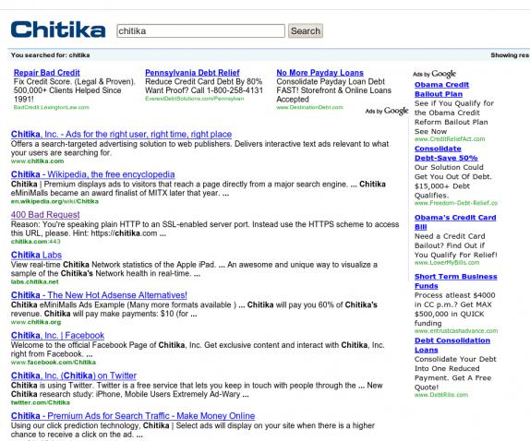
Task: Click the labs.chitika.net URL text
Action: 34,281
